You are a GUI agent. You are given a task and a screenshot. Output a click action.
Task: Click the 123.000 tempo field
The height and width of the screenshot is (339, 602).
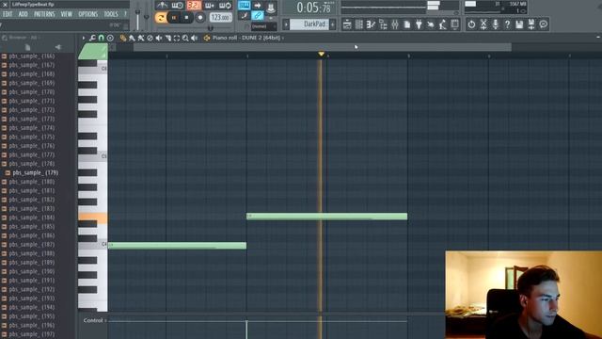point(221,17)
